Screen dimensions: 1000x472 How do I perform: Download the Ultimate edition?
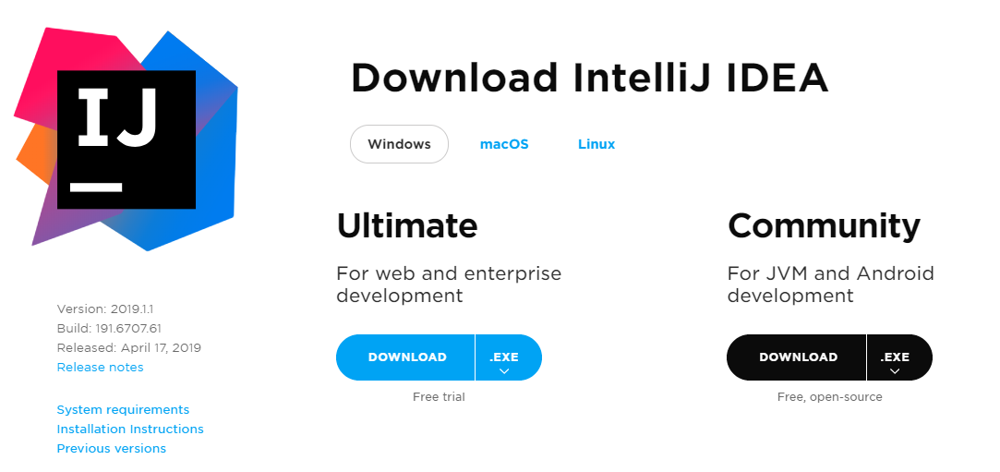coord(405,357)
